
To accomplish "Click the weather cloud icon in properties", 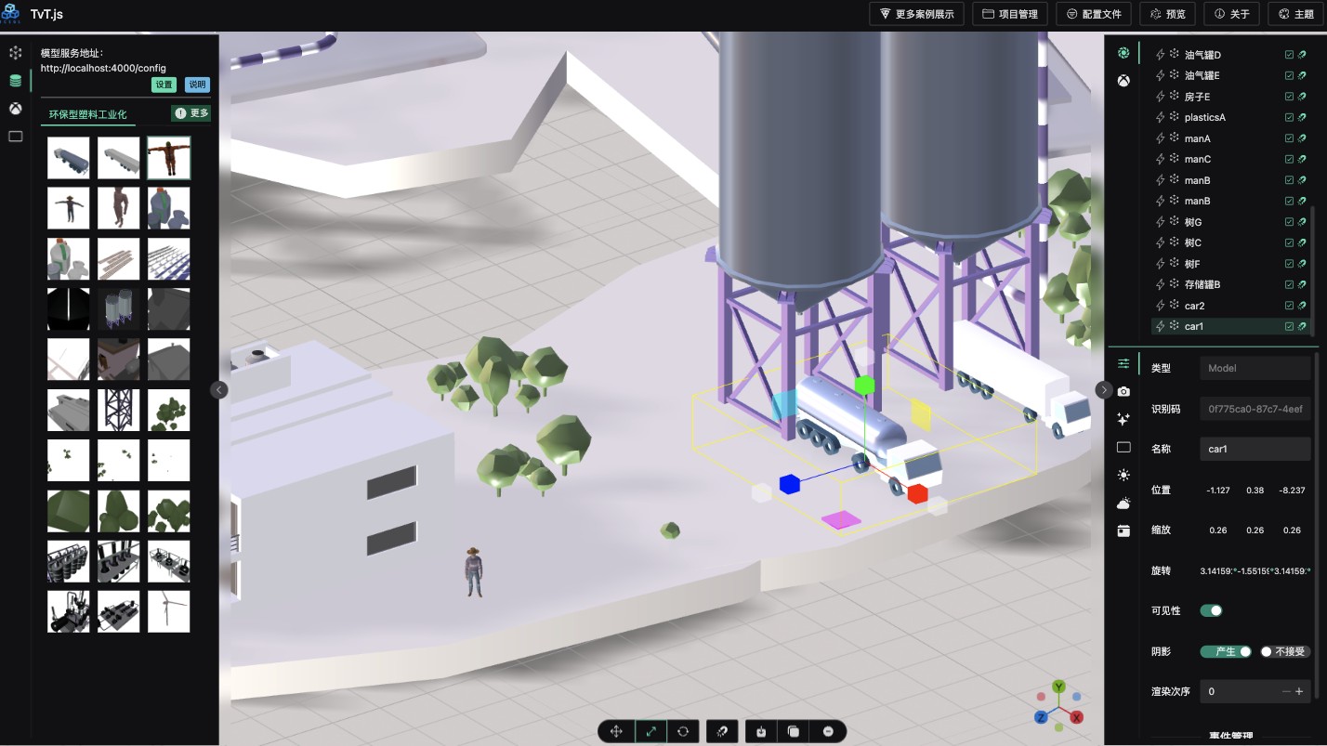I will pyautogui.click(x=1123, y=503).
